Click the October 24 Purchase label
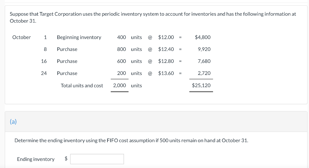 pos(67,73)
